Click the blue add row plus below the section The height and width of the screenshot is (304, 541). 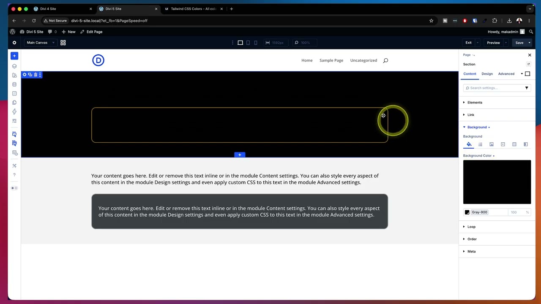[x=240, y=155]
